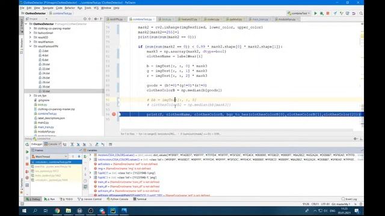This screenshot has width=385, height=216.
Task: Resume program in debugger side toolbar
Action: (27, 152)
